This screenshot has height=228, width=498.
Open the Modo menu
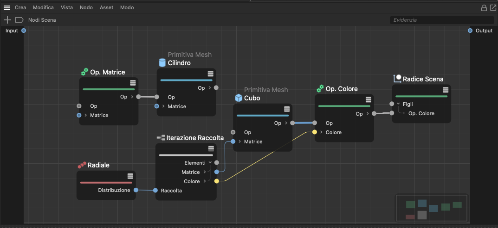[127, 7]
